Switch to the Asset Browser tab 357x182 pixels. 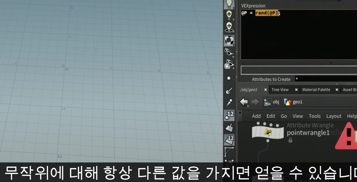tap(350, 90)
